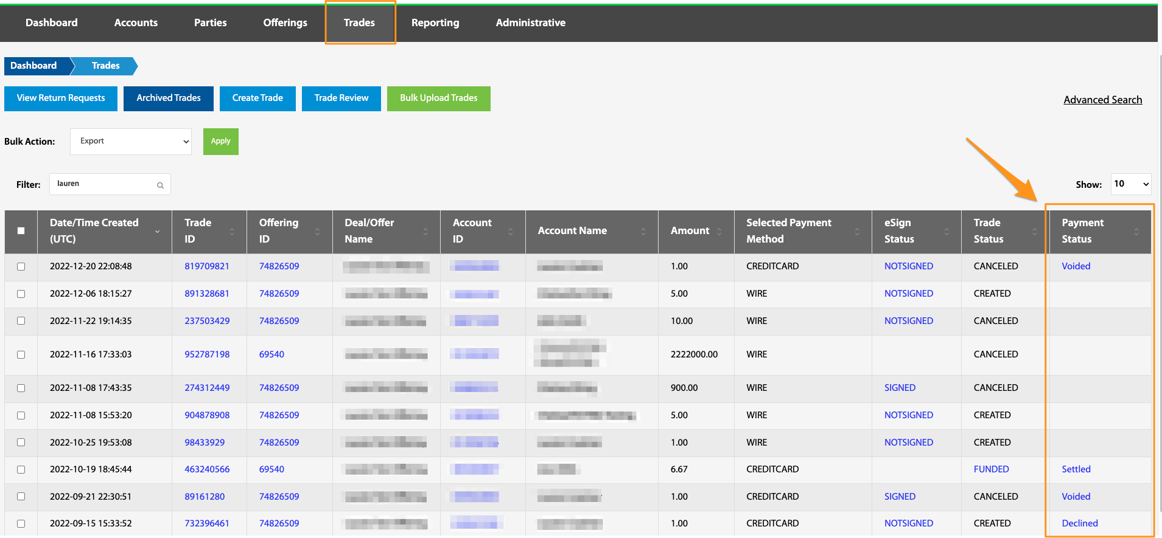Check the row for trade 904878908

click(x=21, y=415)
